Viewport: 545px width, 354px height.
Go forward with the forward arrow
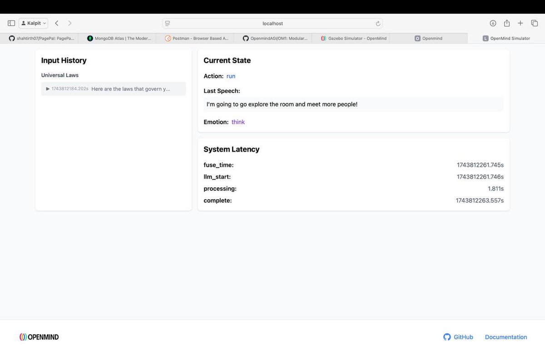(69, 23)
